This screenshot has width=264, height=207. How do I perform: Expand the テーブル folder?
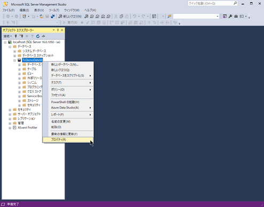click(x=19, y=69)
